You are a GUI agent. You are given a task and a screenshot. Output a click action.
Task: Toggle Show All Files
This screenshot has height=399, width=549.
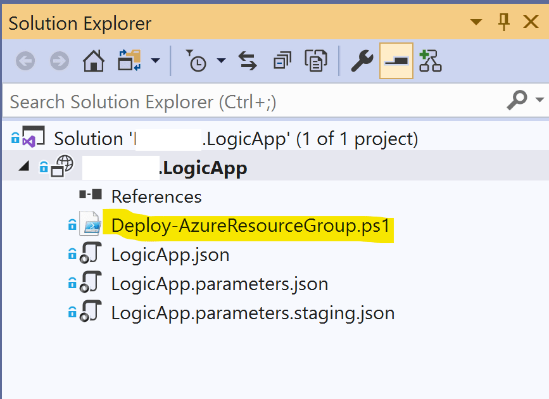click(x=316, y=61)
